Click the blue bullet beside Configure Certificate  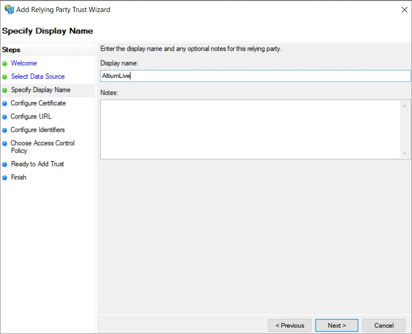tap(5, 103)
